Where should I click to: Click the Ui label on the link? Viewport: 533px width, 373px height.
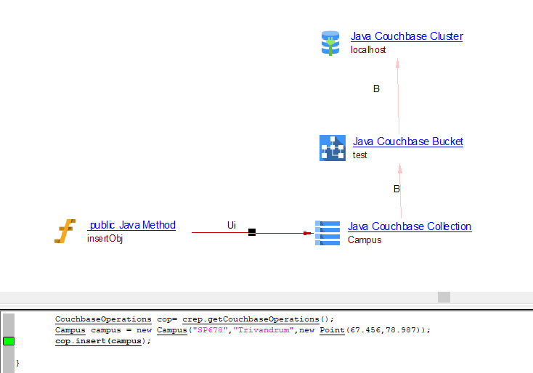tap(232, 225)
